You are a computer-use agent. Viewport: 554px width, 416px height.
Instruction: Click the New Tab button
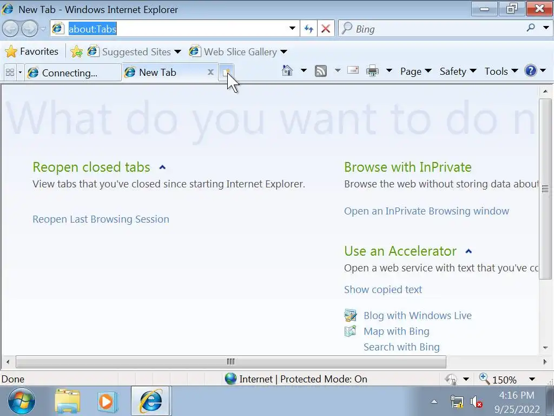click(x=226, y=72)
